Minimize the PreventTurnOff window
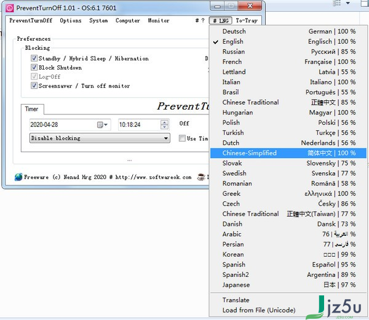Image resolution: width=369 pixels, height=320 pixels. 217,6
